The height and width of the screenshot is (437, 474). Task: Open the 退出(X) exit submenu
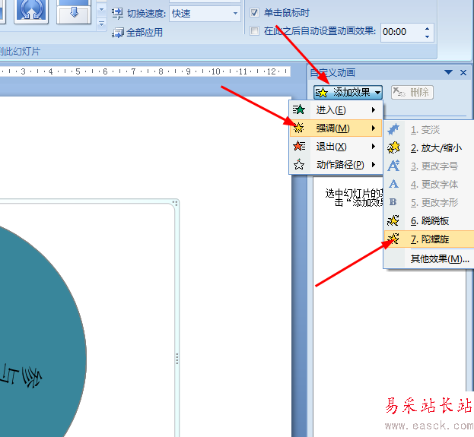pos(336,147)
